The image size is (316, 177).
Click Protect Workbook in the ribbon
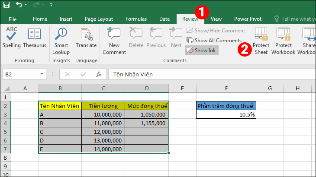[x=284, y=41]
